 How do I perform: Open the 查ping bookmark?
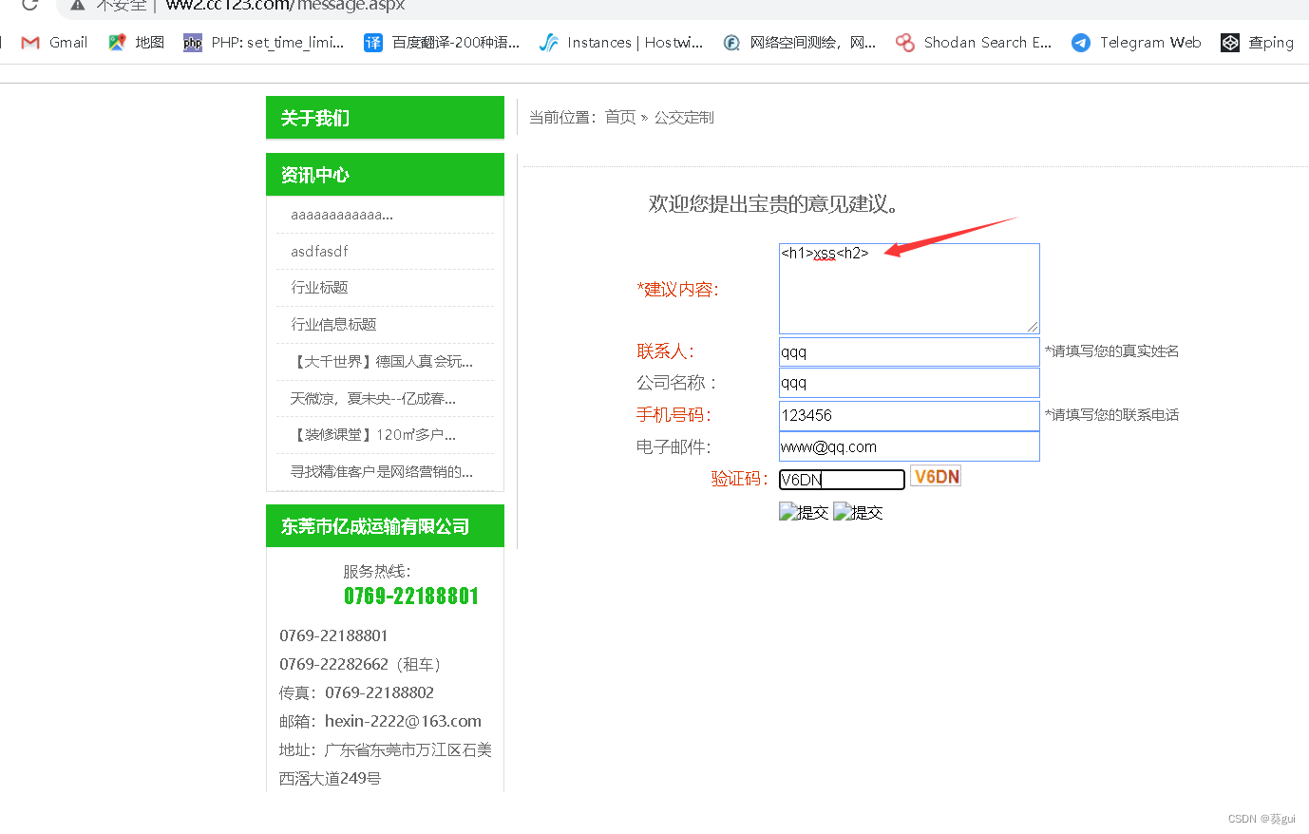[x=1258, y=43]
